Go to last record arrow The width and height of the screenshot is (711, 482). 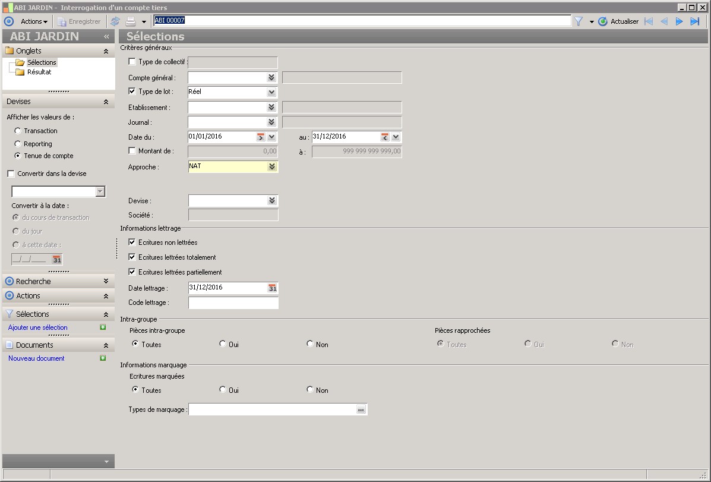[x=695, y=21]
